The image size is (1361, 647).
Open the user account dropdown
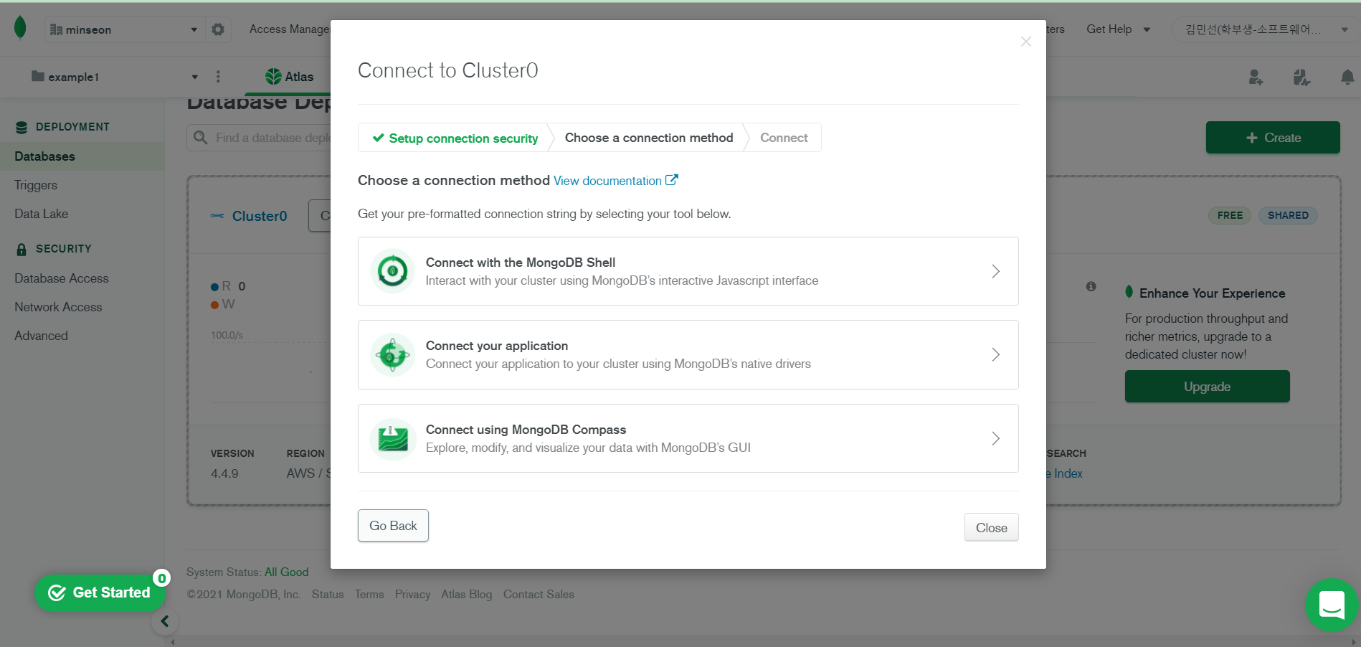click(1266, 29)
